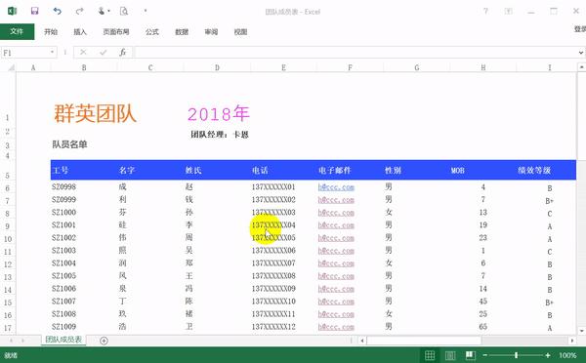This screenshot has height=363, width=586.
Task: Click the Select All corner triangle
Action: [11, 67]
